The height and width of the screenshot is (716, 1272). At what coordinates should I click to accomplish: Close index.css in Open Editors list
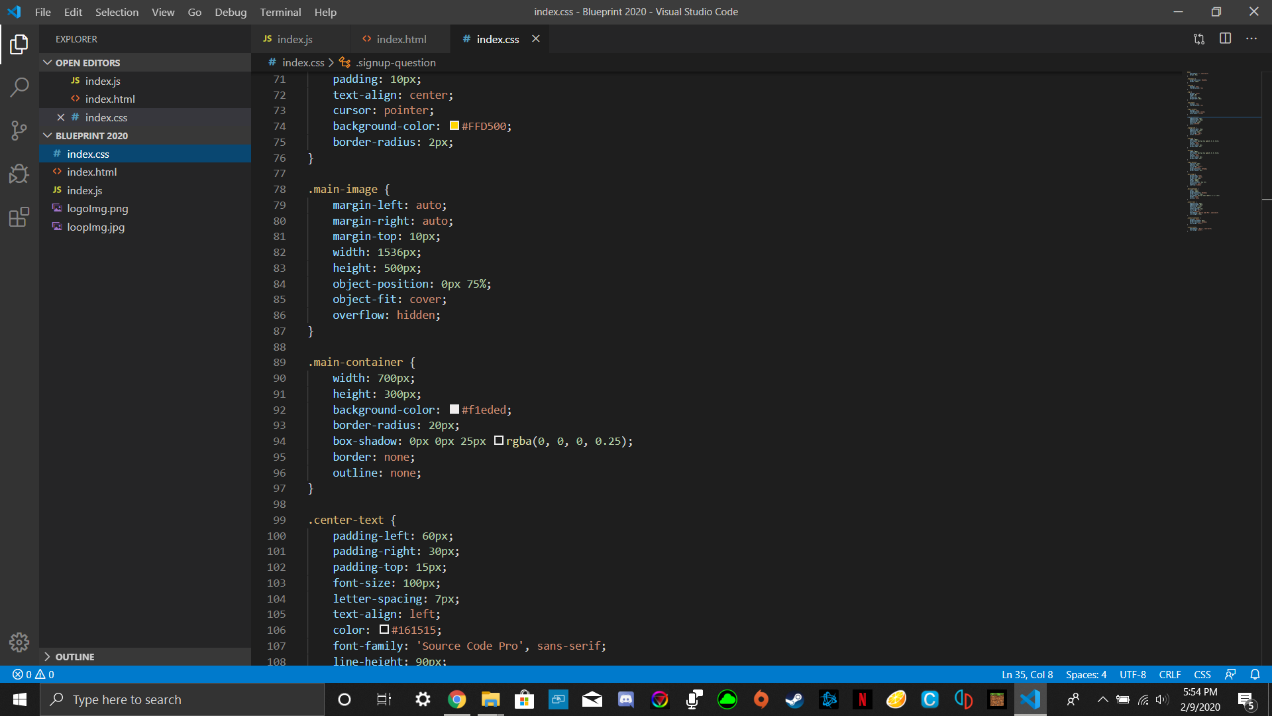coord(61,117)
